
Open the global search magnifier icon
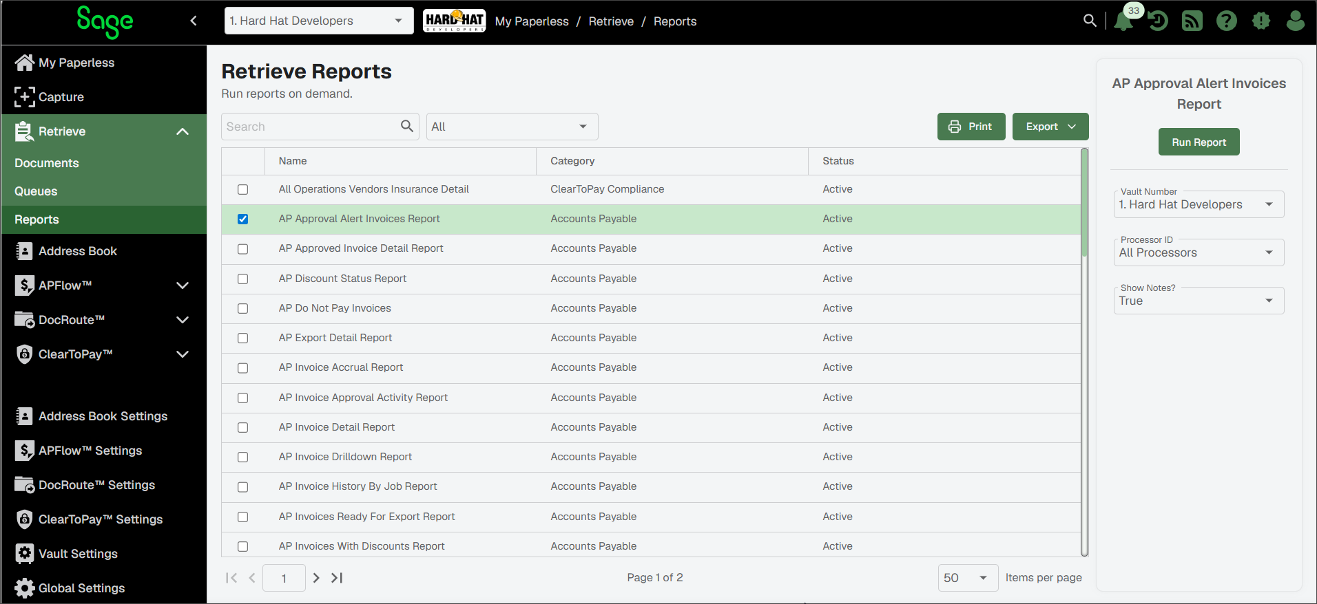pos(1090,21)
